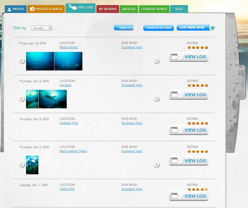Open the Machchafushi Wreck location link
This screenshot has height=208, width=248.
click(73, 151)
